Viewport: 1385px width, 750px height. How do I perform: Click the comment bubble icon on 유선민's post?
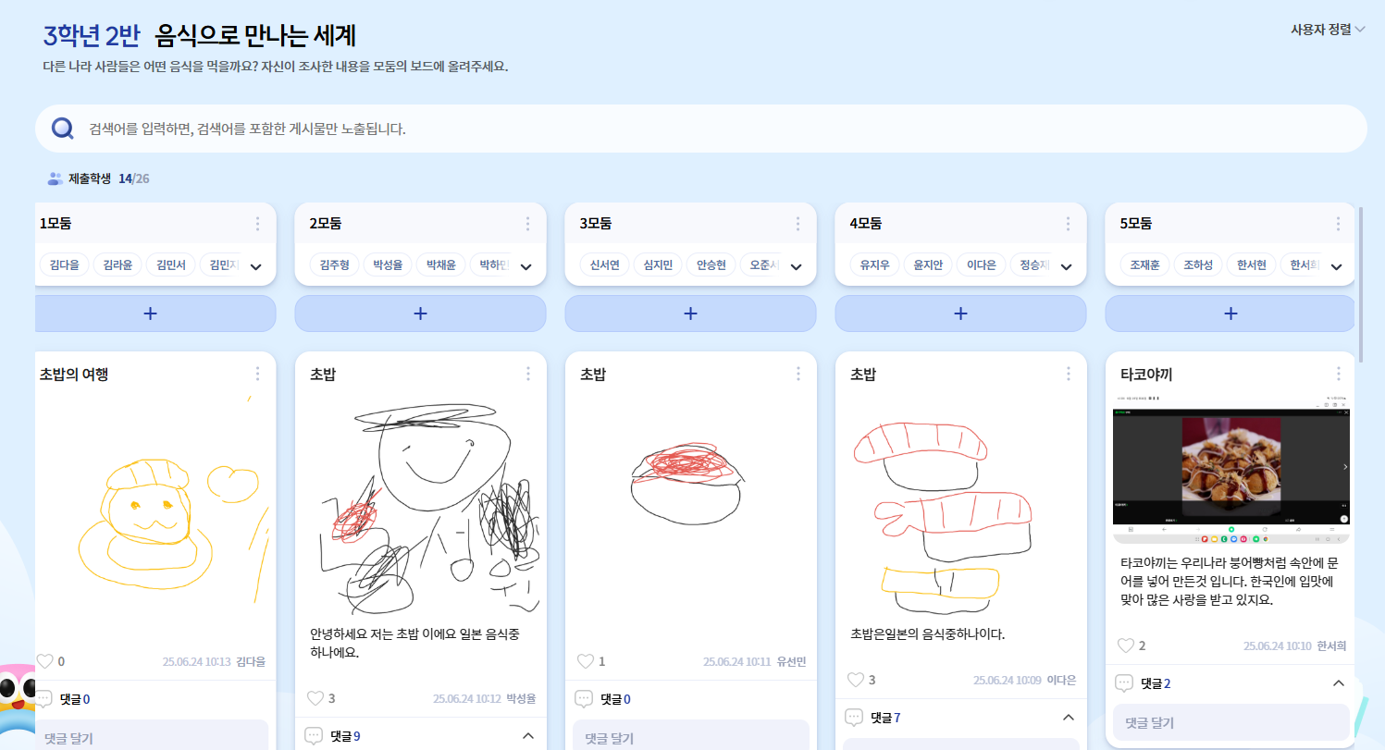[x=584, y=699]
